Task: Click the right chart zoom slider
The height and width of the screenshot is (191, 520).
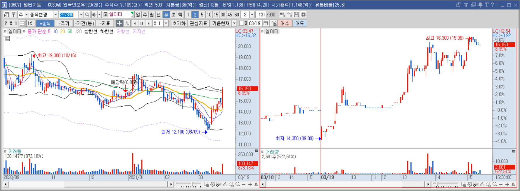Action: click(x=446, y=184)
